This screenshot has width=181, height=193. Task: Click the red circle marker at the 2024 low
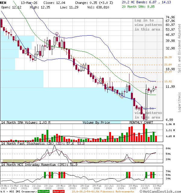(x=122, y=97)
